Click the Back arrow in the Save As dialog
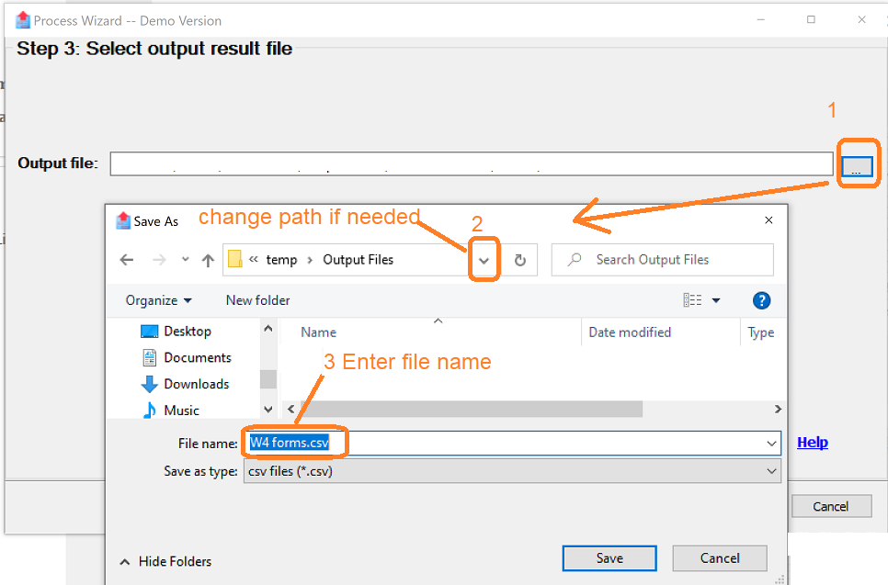888x585 pixels. click(x=127, y=260)
